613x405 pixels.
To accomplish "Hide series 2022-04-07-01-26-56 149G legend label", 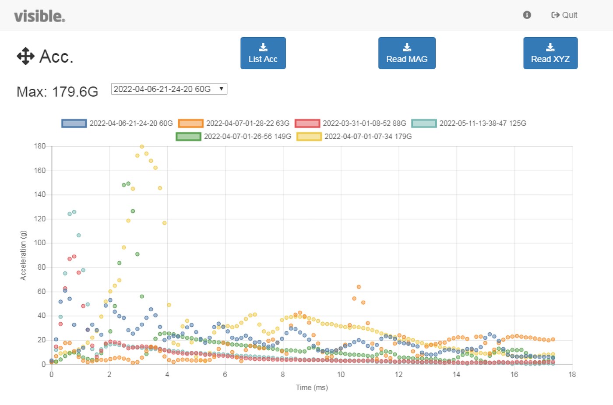I will [x=247, y=137].
